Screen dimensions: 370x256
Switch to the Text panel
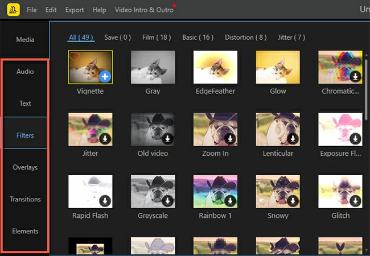point(25,103)
